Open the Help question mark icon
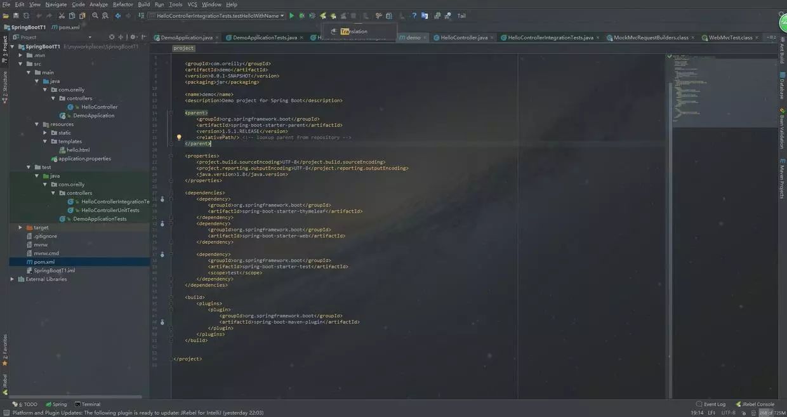This screenshot has width=787, height=417. pyautogui.click(x=414, y=16)
